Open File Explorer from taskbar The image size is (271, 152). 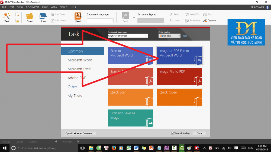click(x=91, y=148)
